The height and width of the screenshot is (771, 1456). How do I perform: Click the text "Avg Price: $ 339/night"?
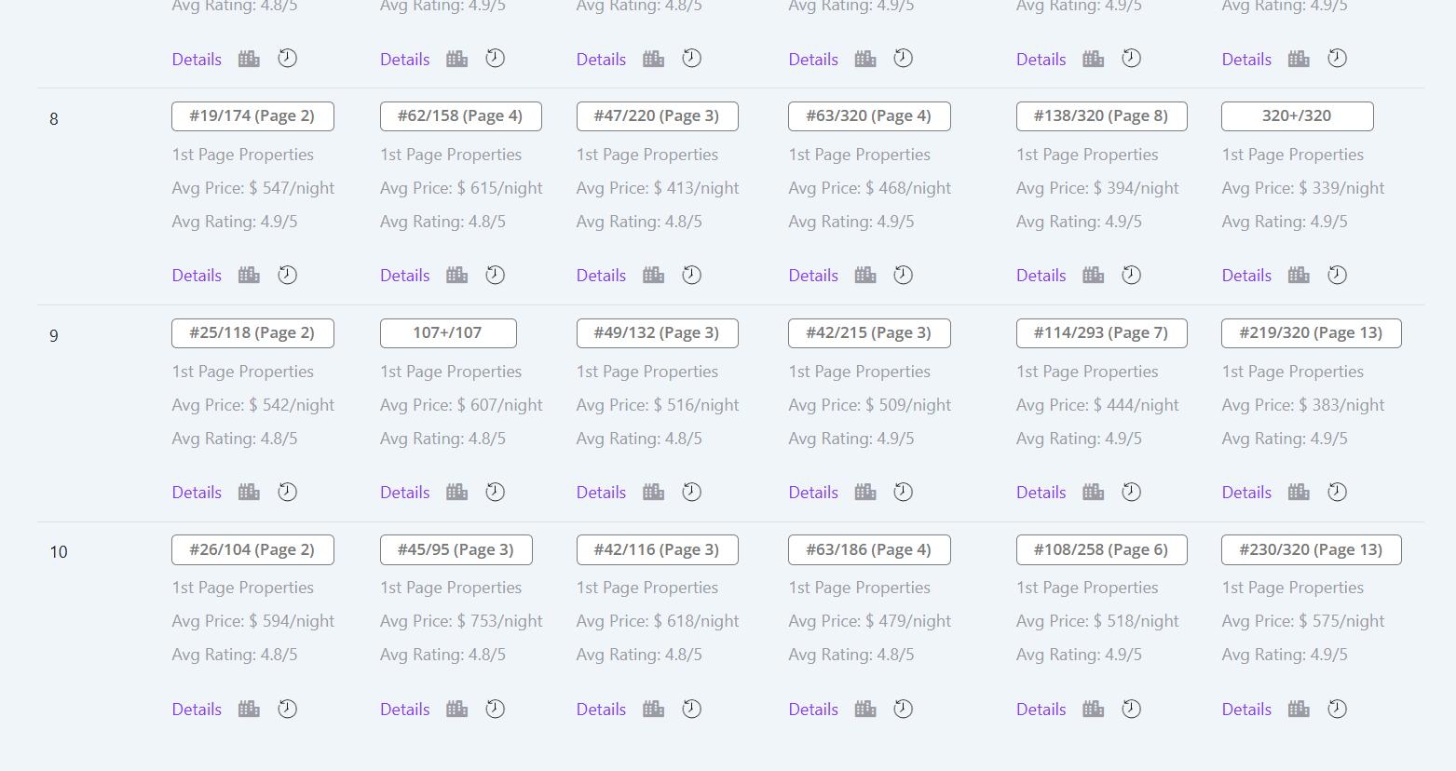tap(1303, 188)
